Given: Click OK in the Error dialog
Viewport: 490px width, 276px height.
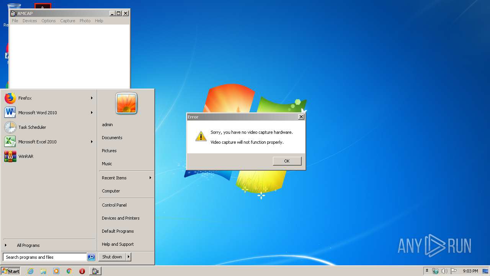Looking at the screenshot, I should pos(287,161).
